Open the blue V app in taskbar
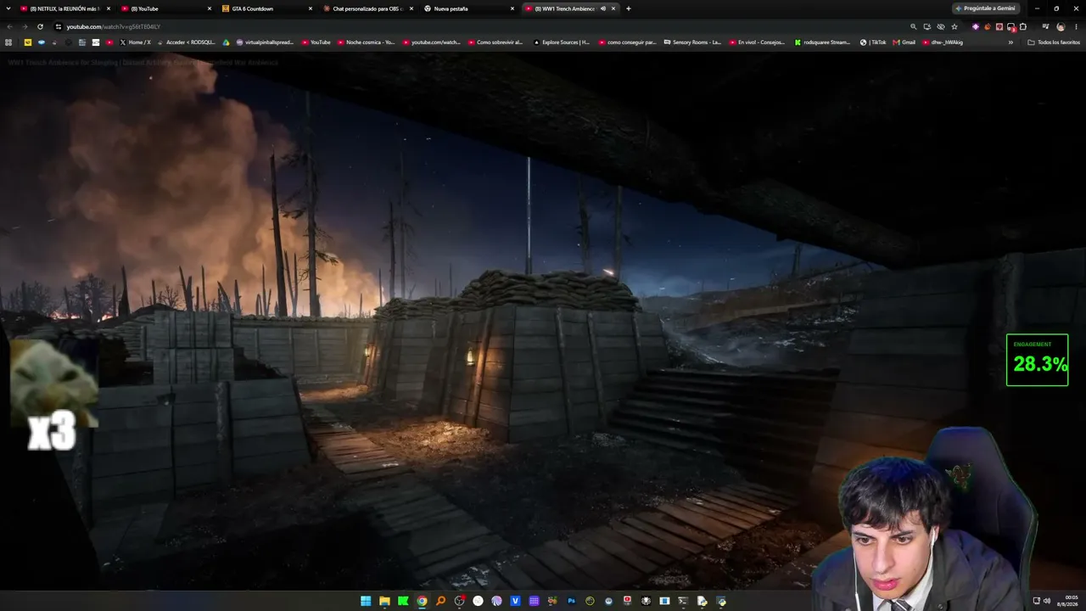This screenshot has height=611, width=1086. click(x=515, y=601)
